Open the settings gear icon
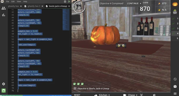The image size is (179, 96). pyautogui.click(x=3, y=84)
